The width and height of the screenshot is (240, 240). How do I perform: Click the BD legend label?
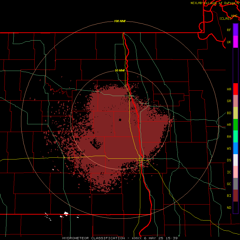(229, 113)
